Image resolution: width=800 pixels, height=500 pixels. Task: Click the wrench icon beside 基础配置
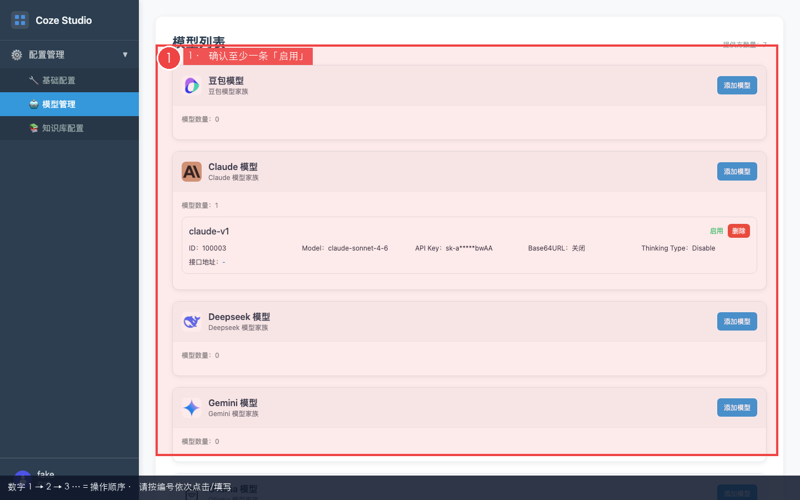tap(34, 80)
